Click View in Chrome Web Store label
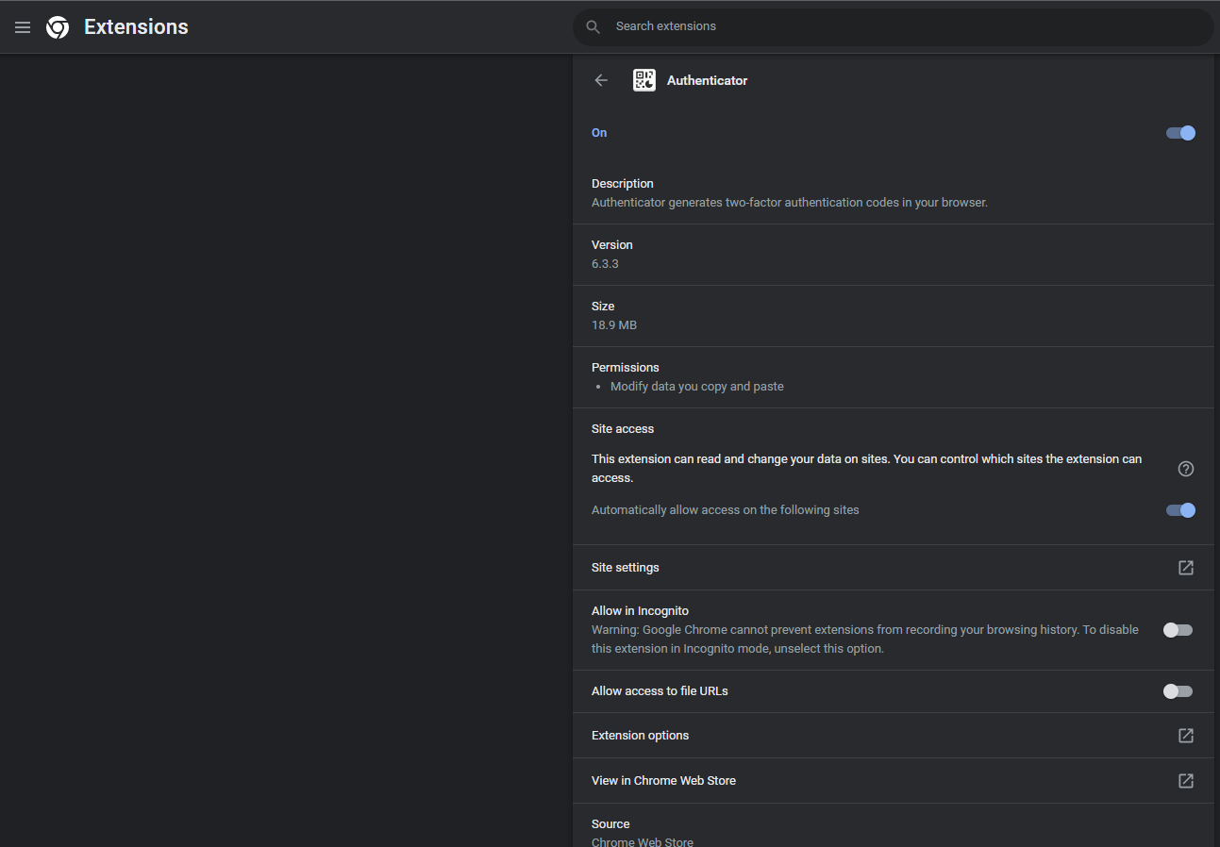Viewport: 1220px width, 847px height. pos(663,781)
